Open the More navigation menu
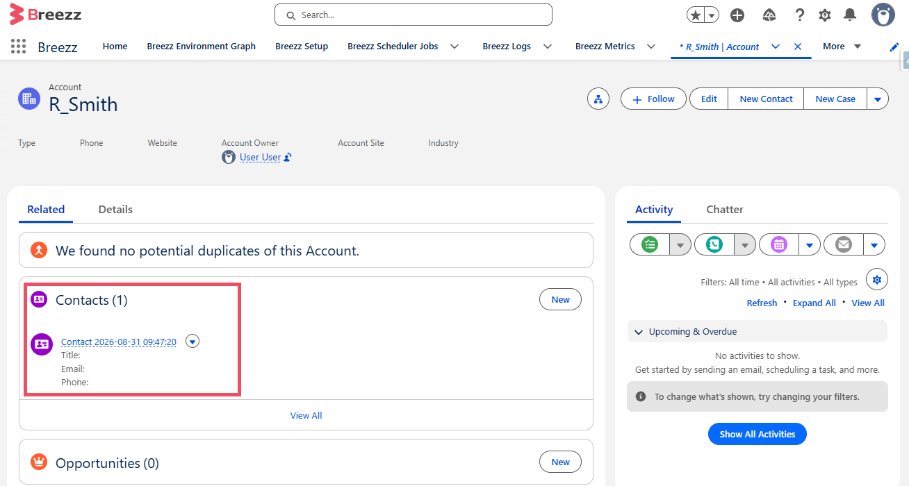 [842, 47]
